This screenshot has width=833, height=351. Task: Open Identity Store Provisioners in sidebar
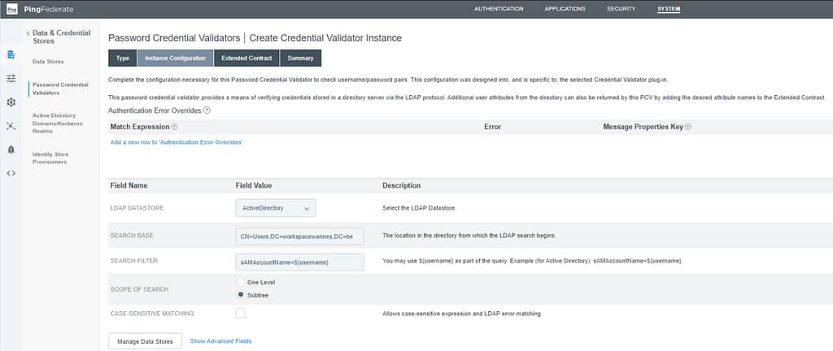[x=50, y=158]
